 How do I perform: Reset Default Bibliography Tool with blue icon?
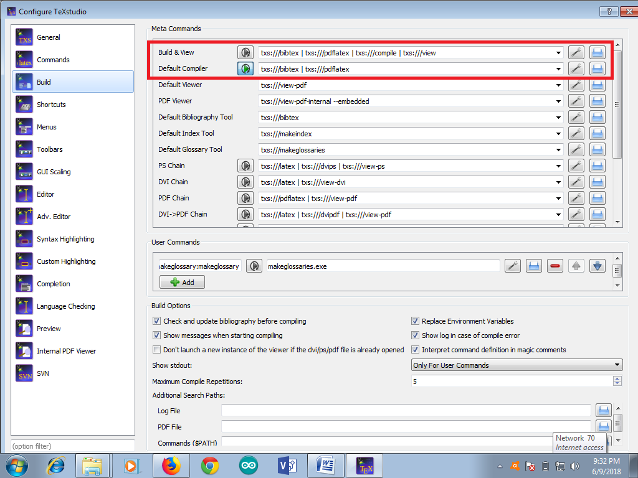[x=598, y=118]
